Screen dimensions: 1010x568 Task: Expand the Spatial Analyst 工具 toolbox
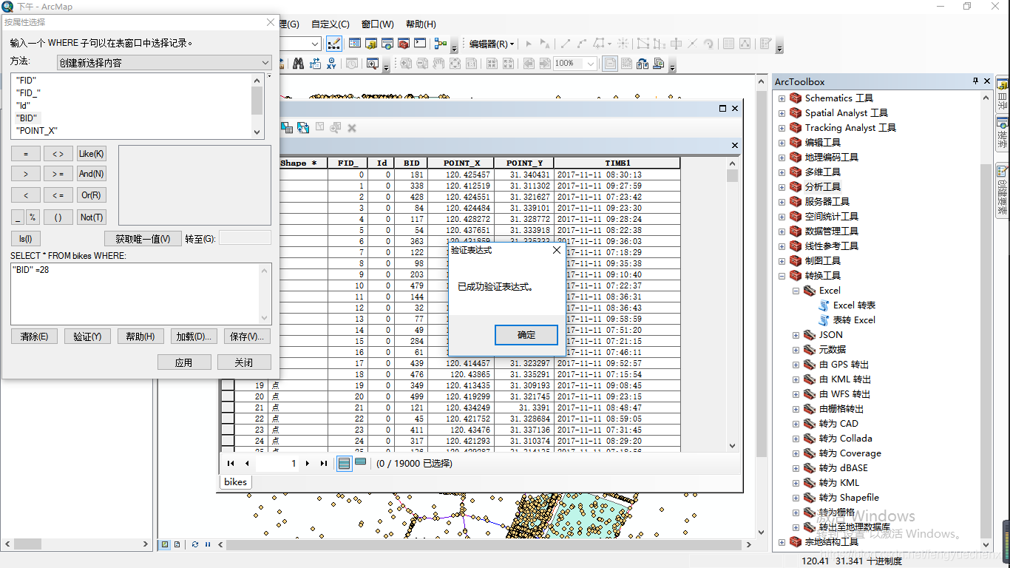(782, 113)
